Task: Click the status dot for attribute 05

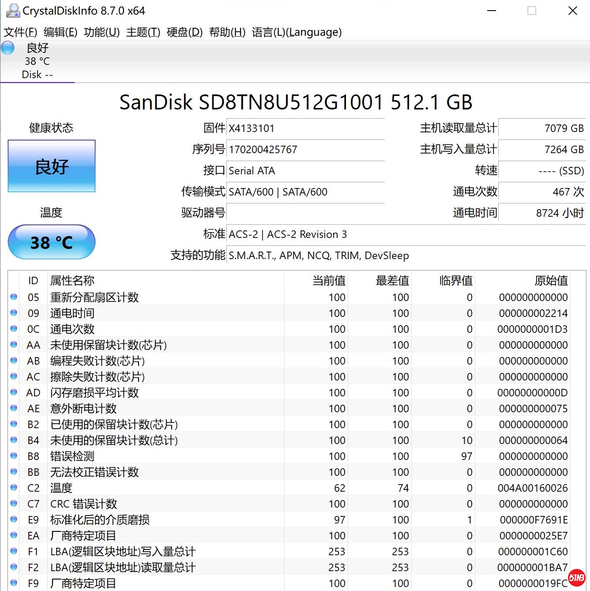Action: pos(14,297)
